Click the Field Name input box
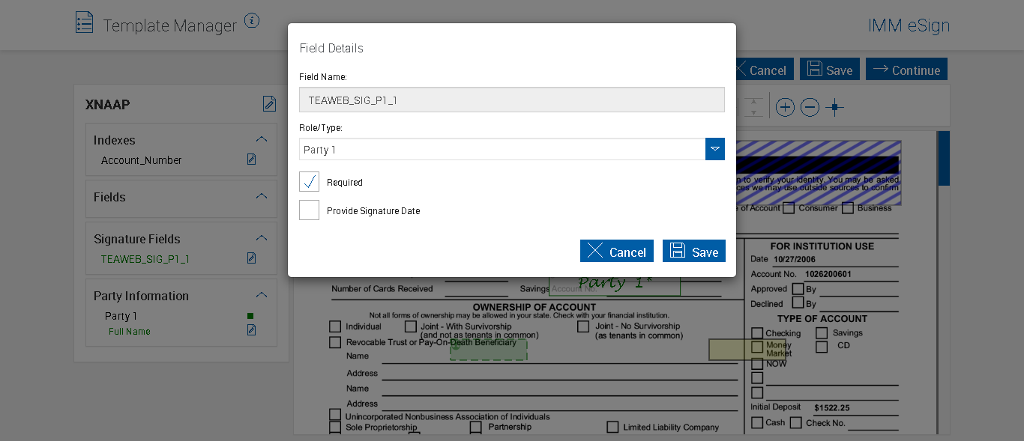Viewport: 1024px width, 441px height. [x=511, y=100]
